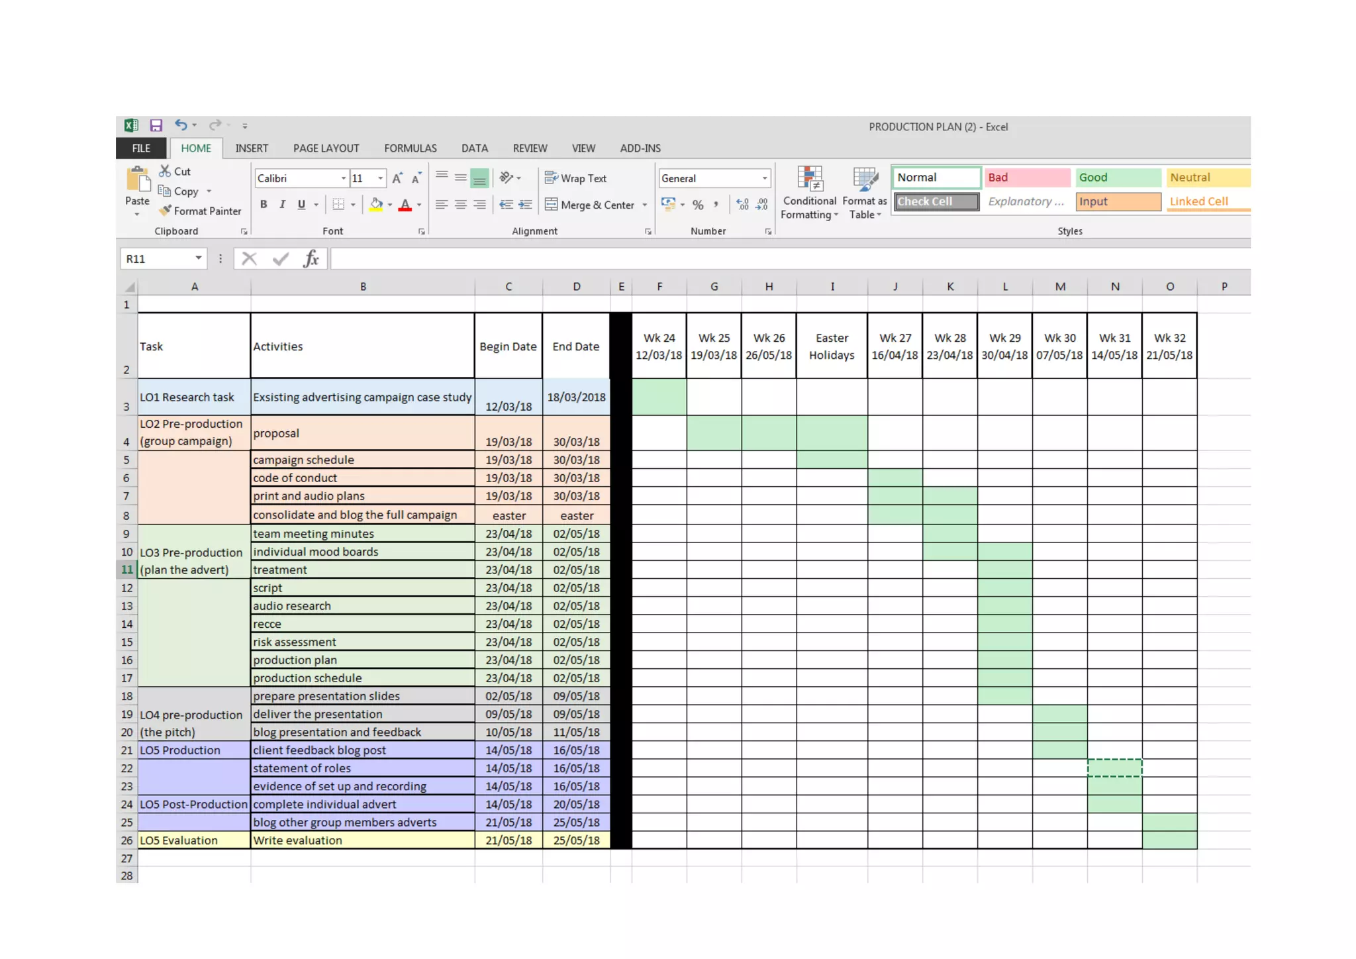This screenshot has height=959, width=1356.
Task: Click the Save icon in quick access toolbar
Action: (x=156, y=125)
